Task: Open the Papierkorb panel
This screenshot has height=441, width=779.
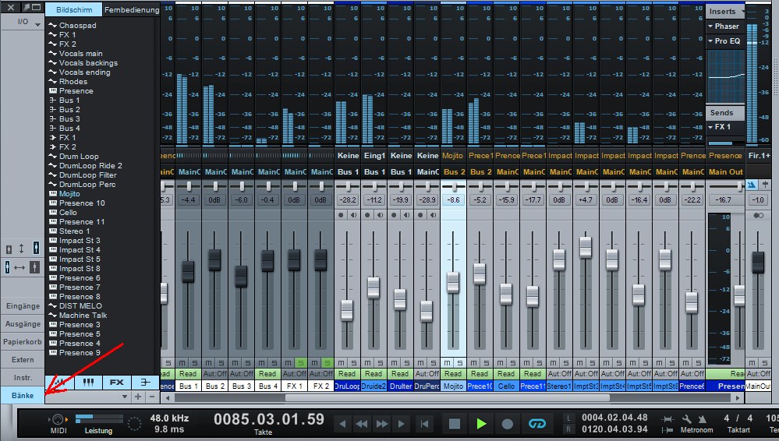Action: coord(23,342)
